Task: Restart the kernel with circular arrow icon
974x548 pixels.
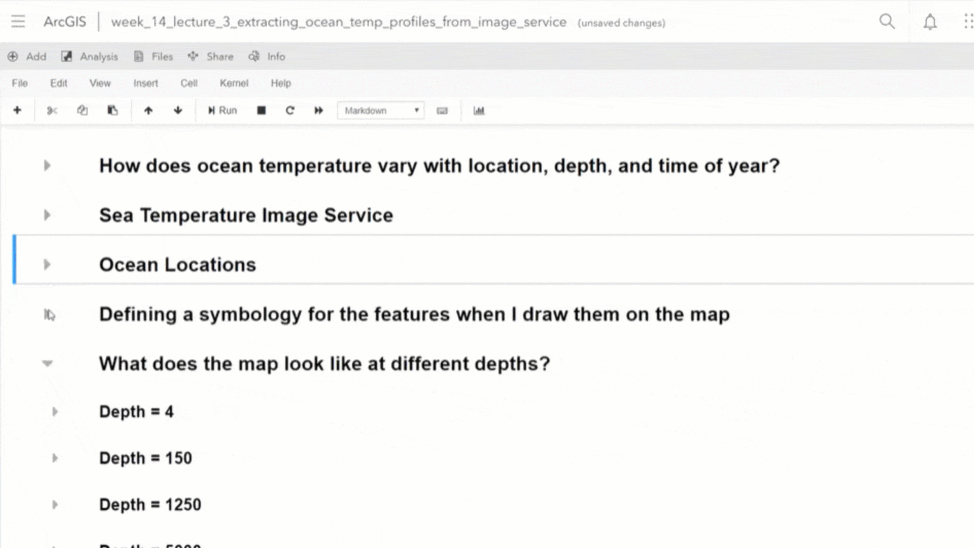Action: point(290,111)
